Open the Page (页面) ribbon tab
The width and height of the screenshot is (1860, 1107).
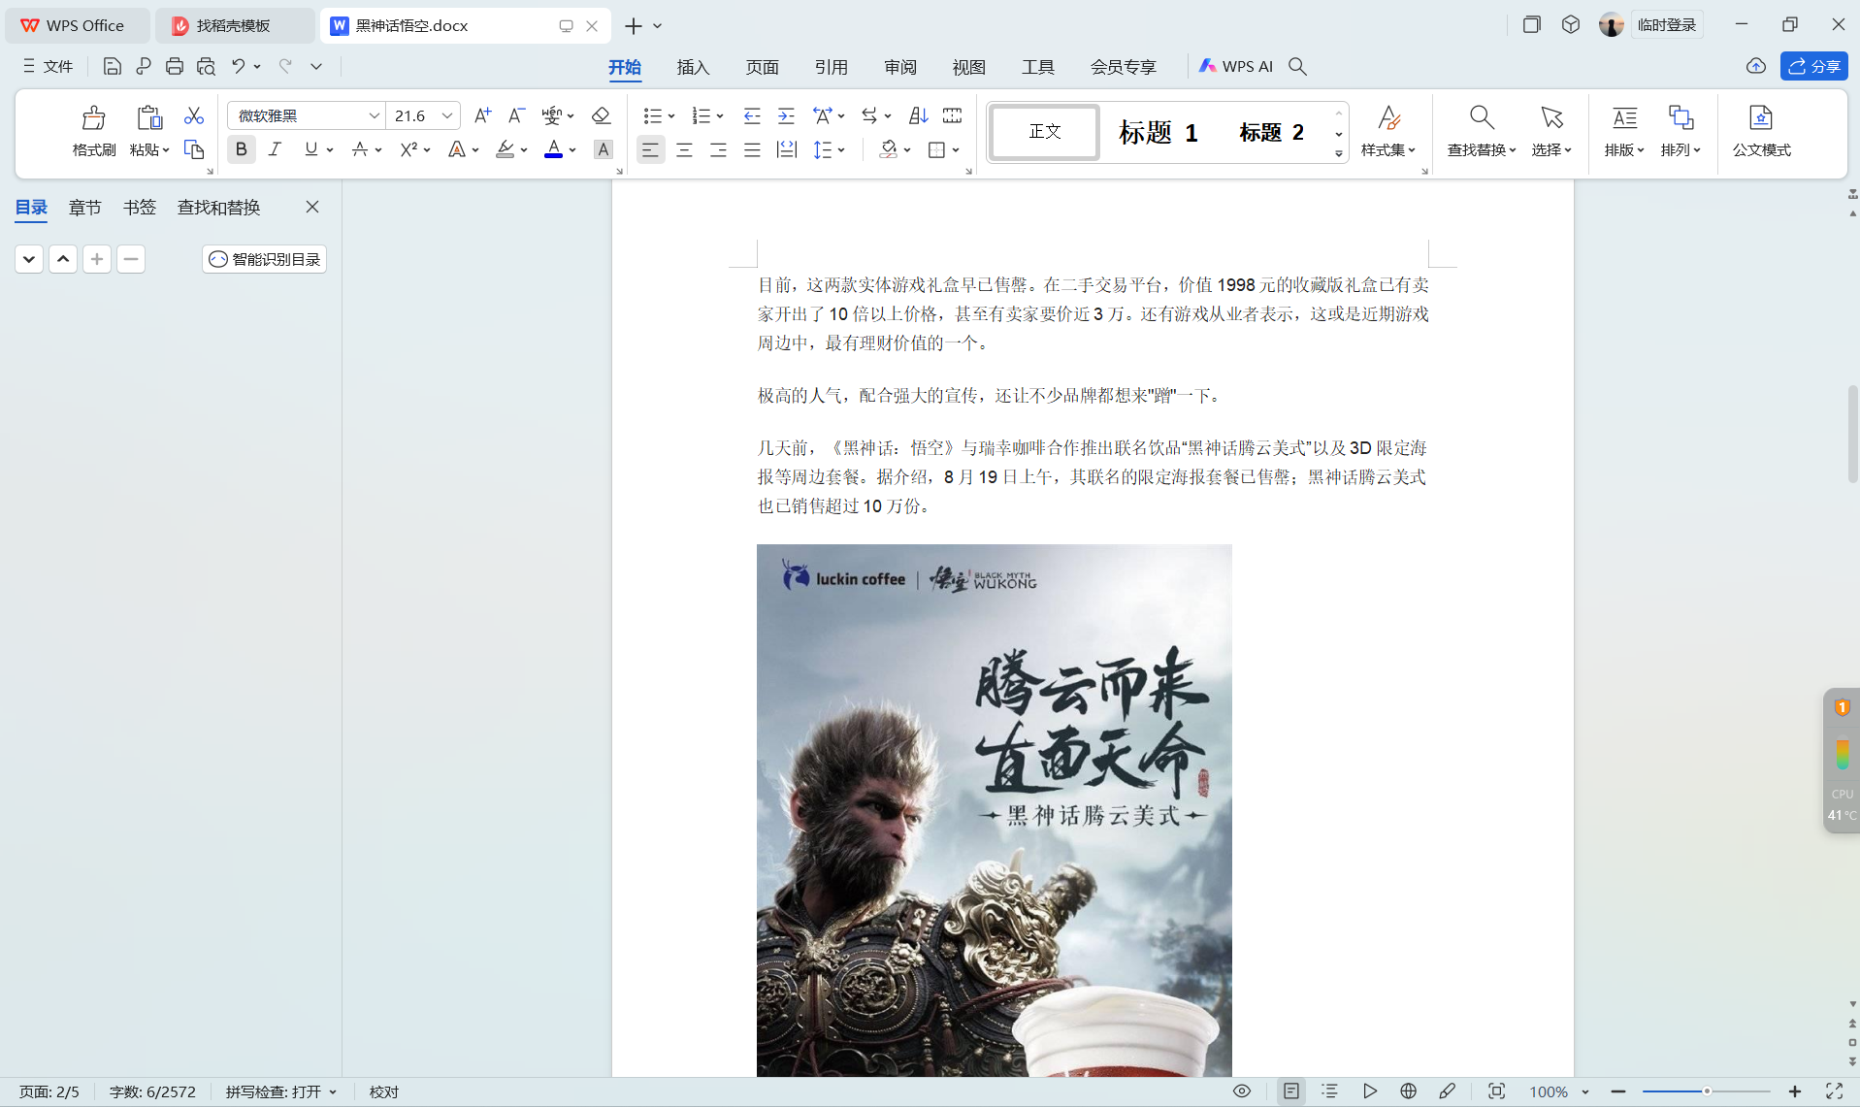tap(762, 67)
